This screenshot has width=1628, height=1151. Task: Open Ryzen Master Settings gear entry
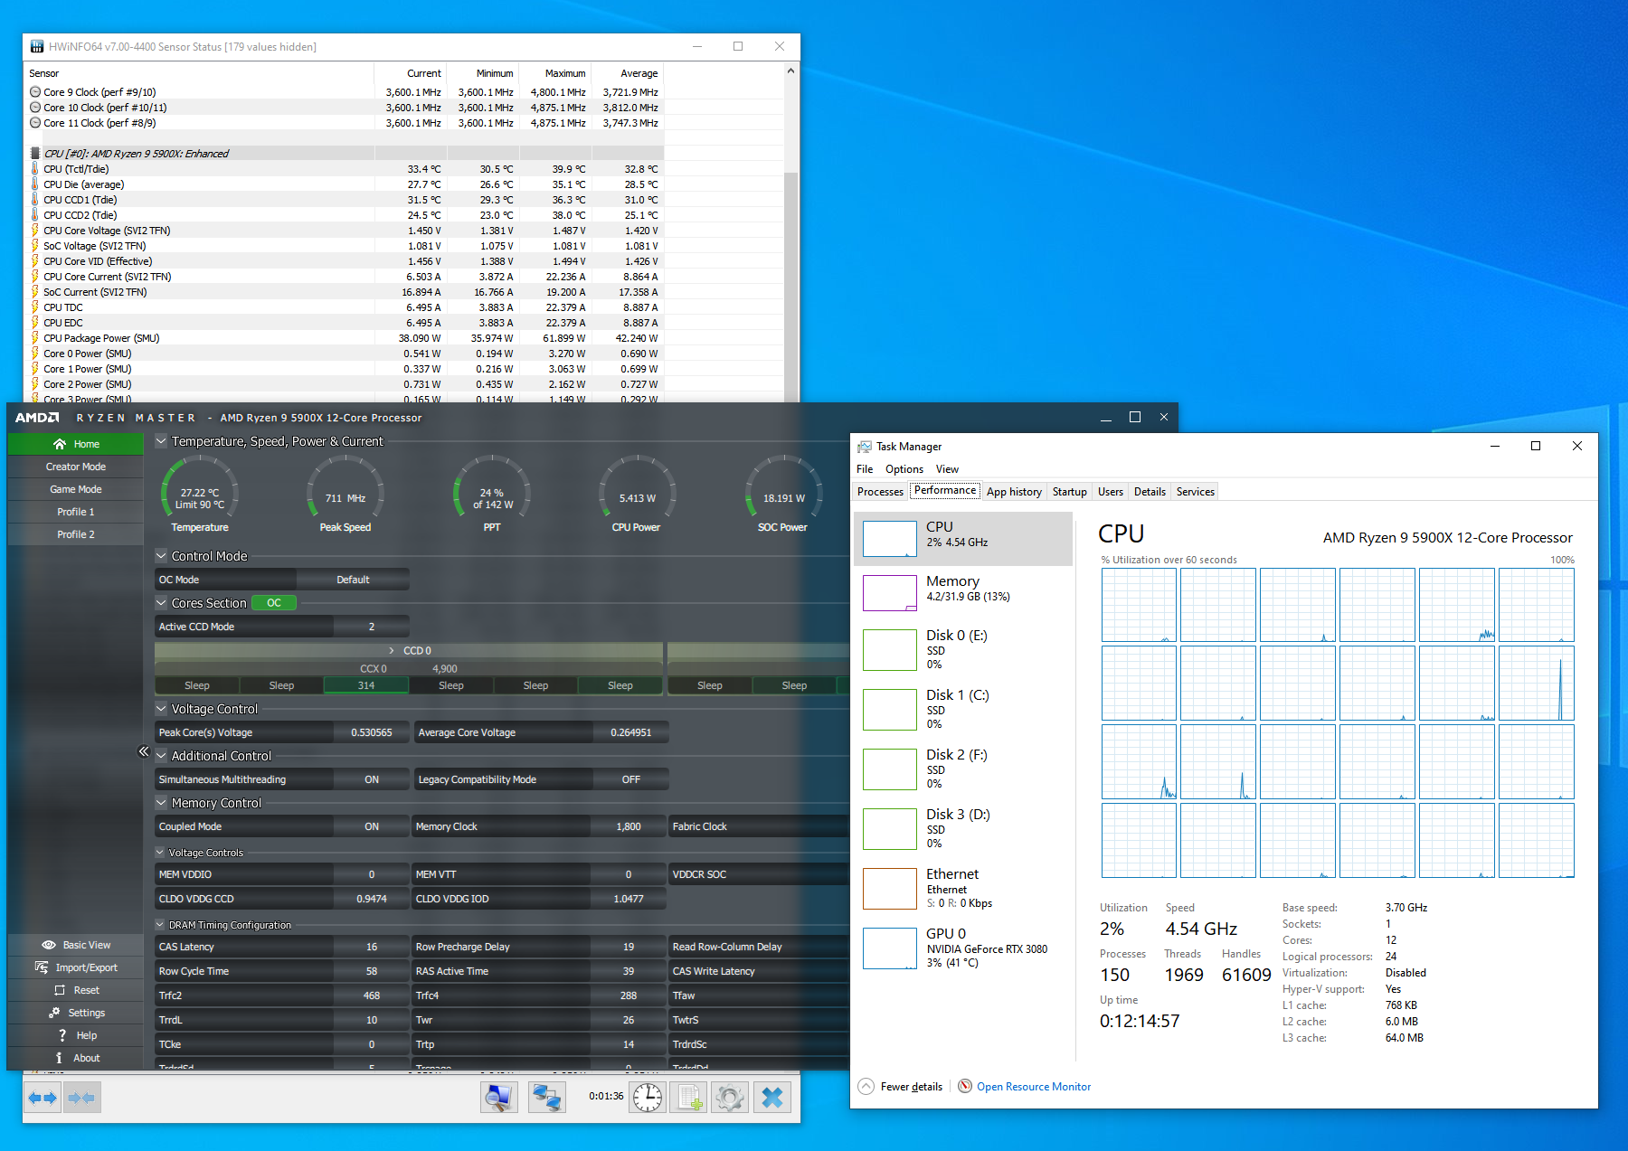[x=76, y=1013]
